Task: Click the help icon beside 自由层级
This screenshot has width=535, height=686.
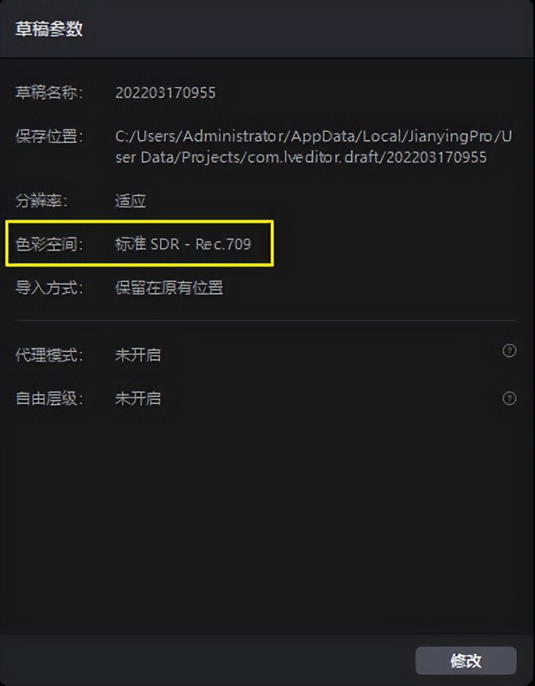Action: [509, 398]
